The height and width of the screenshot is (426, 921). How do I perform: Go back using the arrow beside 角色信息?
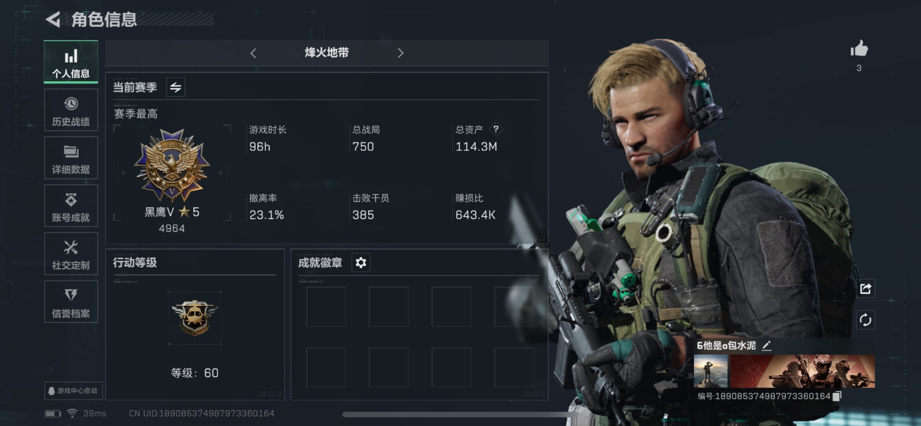pyautogui.click(x=53, y=20)
